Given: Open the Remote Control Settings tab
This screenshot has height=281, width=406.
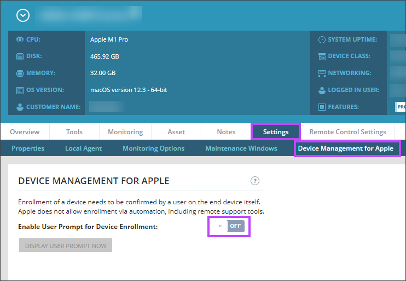Looking at the screenshot, I should tap(347, 132).
